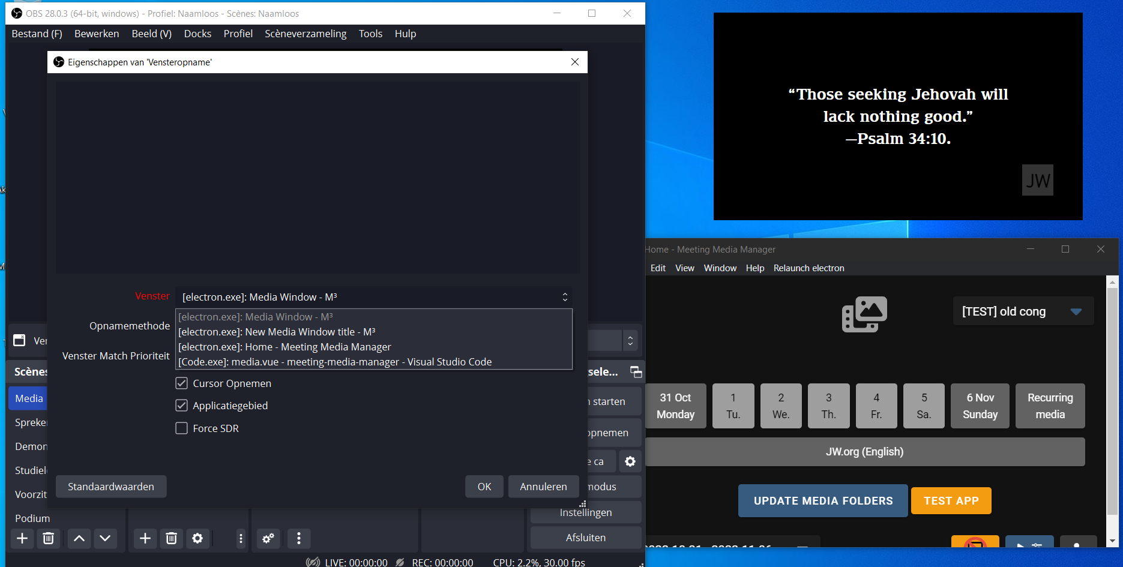This screenshot has height=567, width=1123.
Task: Select the '6 Nov Sunday' date tile
Action: (x=980, y=406)
